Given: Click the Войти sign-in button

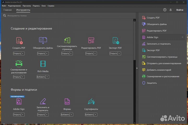Looking at the screenshot, I should (180, 10).
